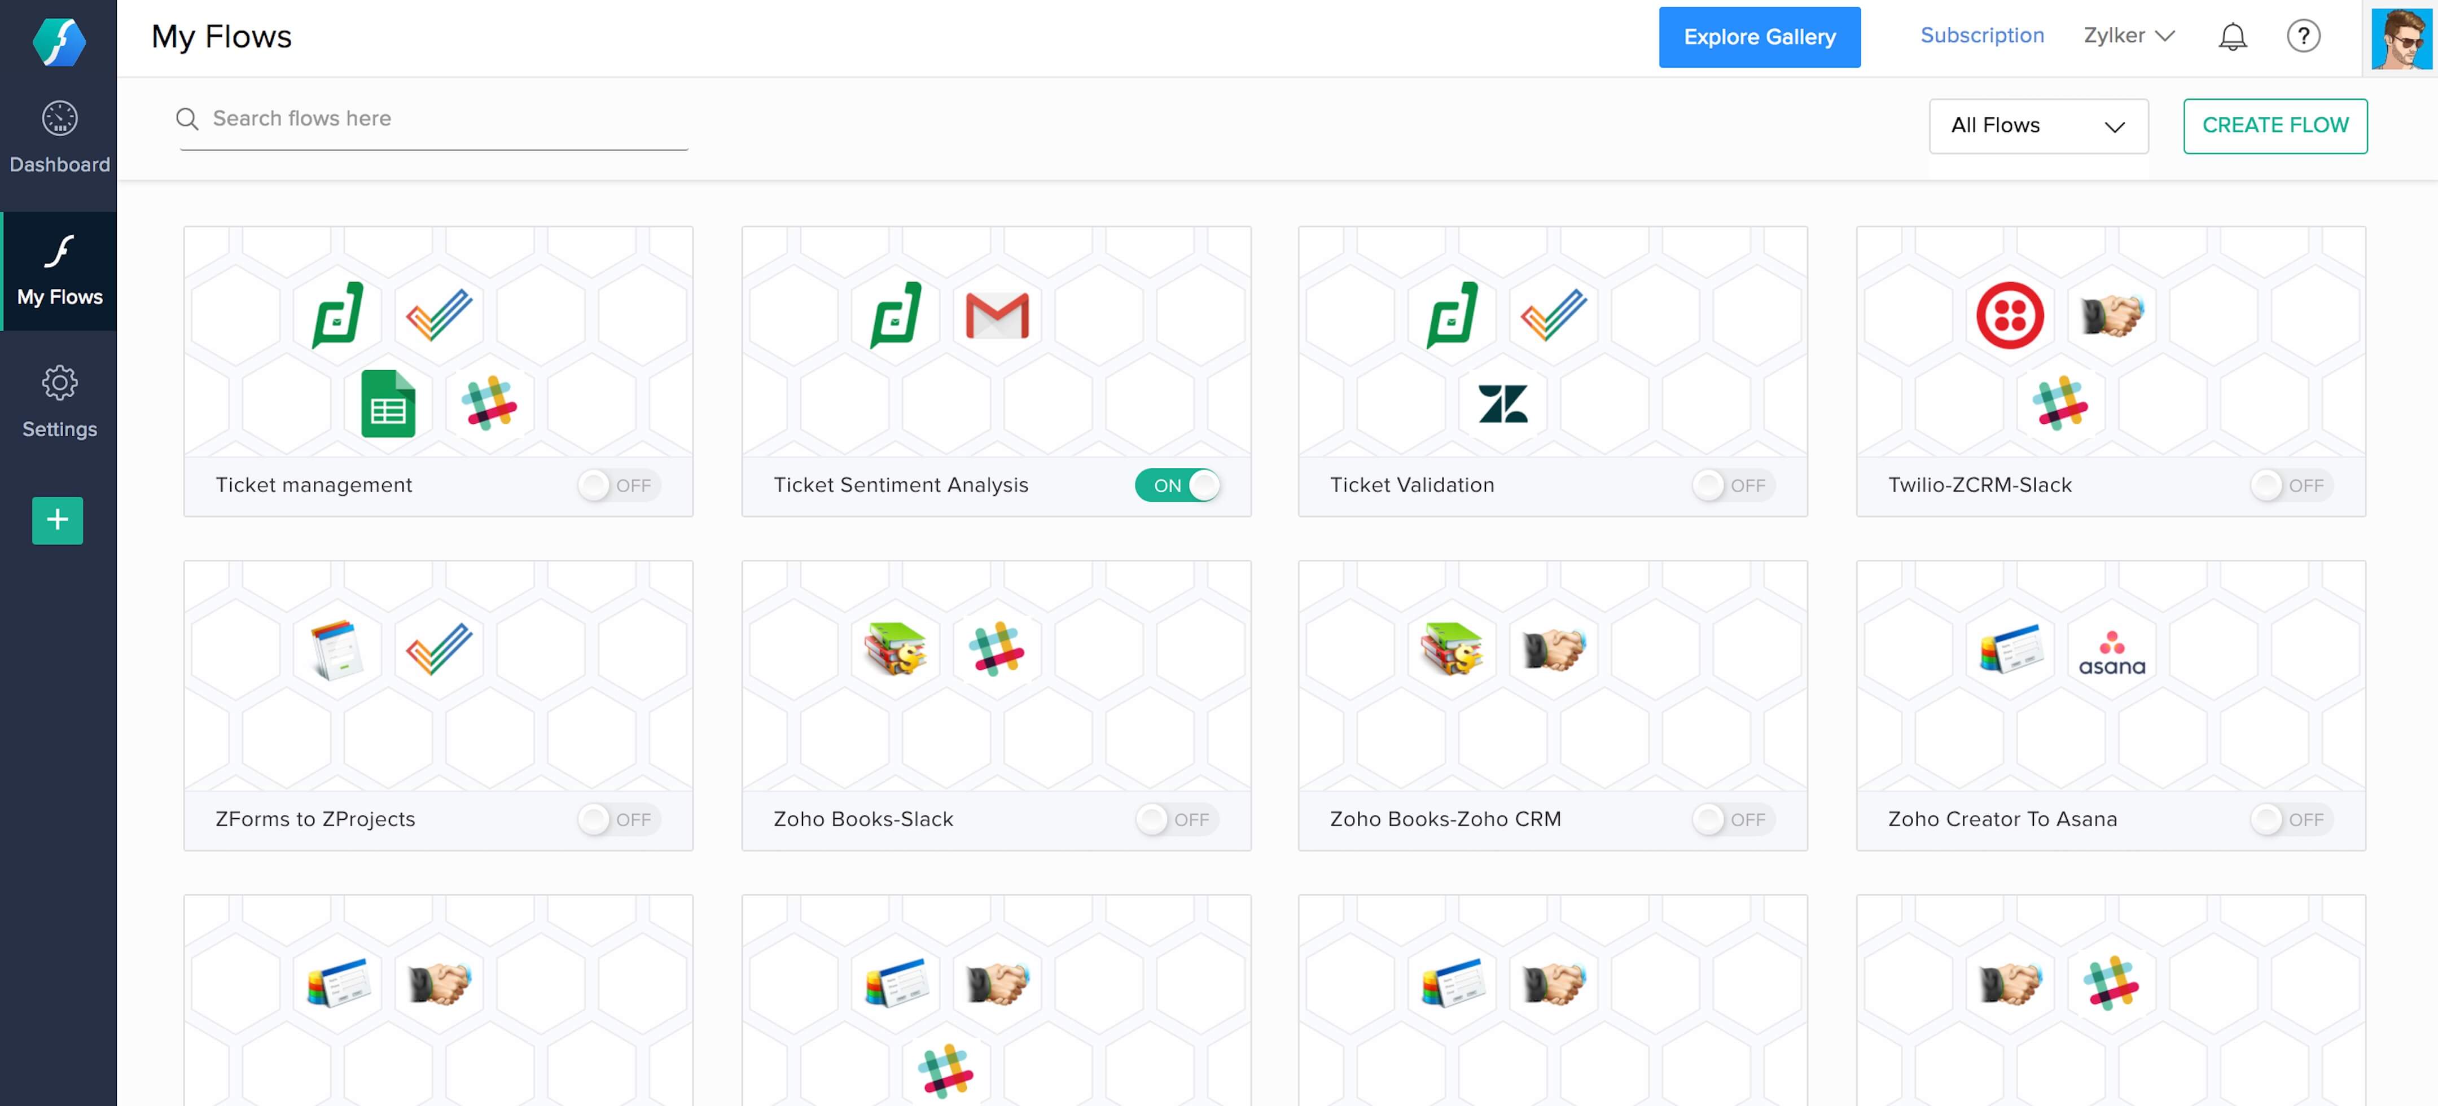Screen dimensions: 2438x1106
Task: Open the user profile avatar
Action: [2401, 38]
